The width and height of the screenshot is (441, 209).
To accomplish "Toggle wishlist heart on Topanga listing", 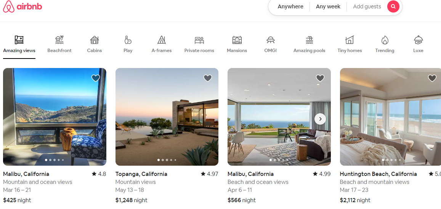I will pyautogui.click(x=208, y=78).
